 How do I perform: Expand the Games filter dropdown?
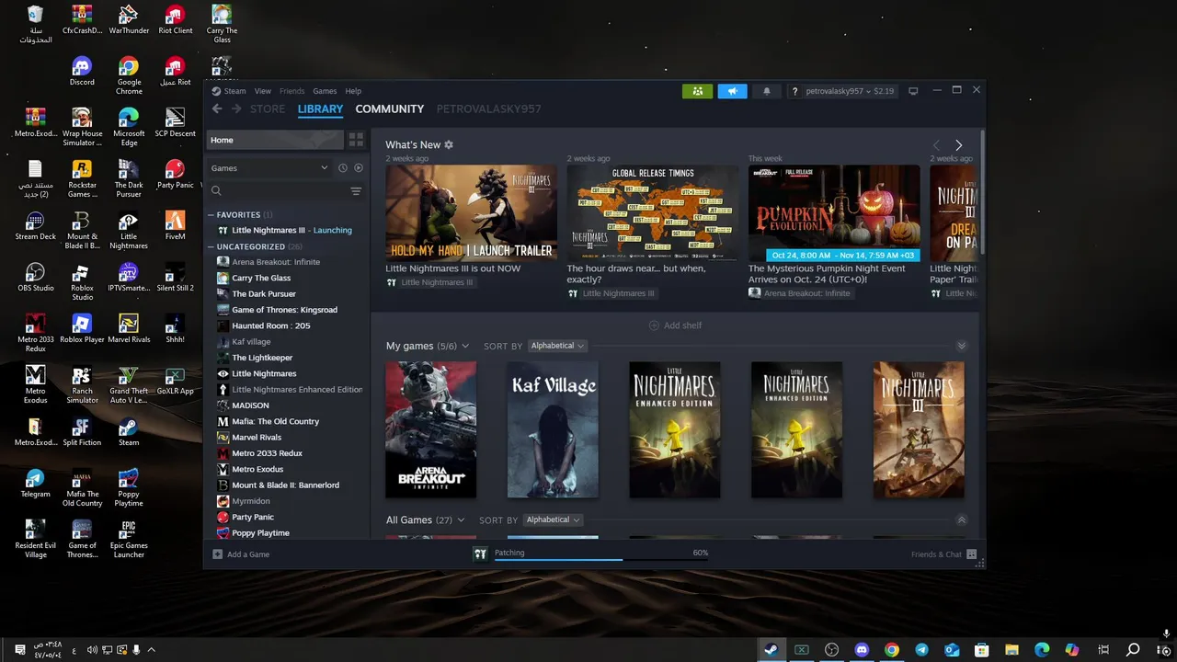[269, 168]
